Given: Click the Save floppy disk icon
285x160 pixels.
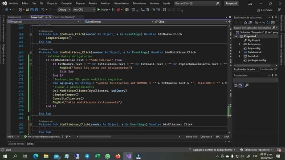Looking at the screenshot, I should [32, 10].
